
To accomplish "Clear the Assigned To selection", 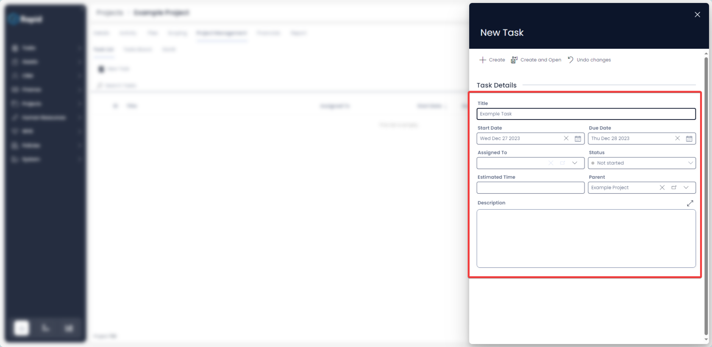I will (x=551, y=163).
